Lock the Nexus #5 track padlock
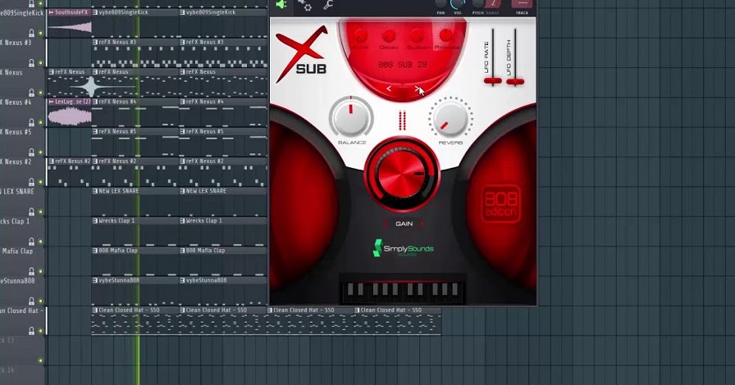The image size is (735, 385). tap(31, 152)
